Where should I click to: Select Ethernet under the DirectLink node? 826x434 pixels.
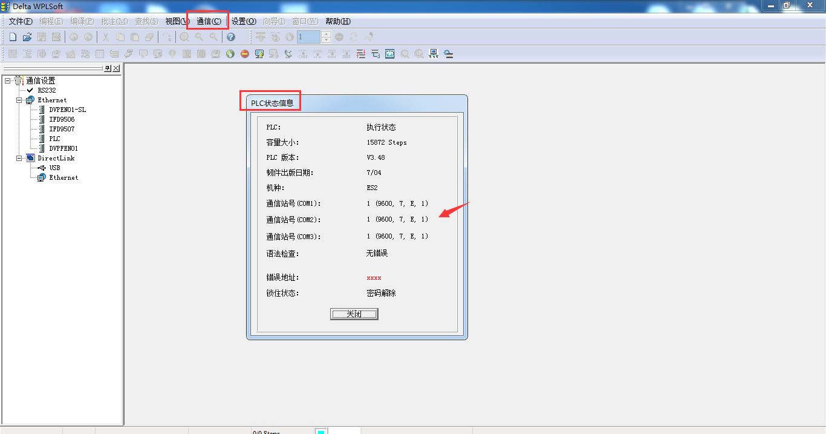63,177
